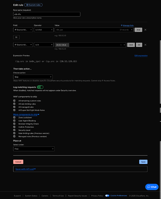Open the Chat support bubble

pyautogui.click(x=152, y=187)
